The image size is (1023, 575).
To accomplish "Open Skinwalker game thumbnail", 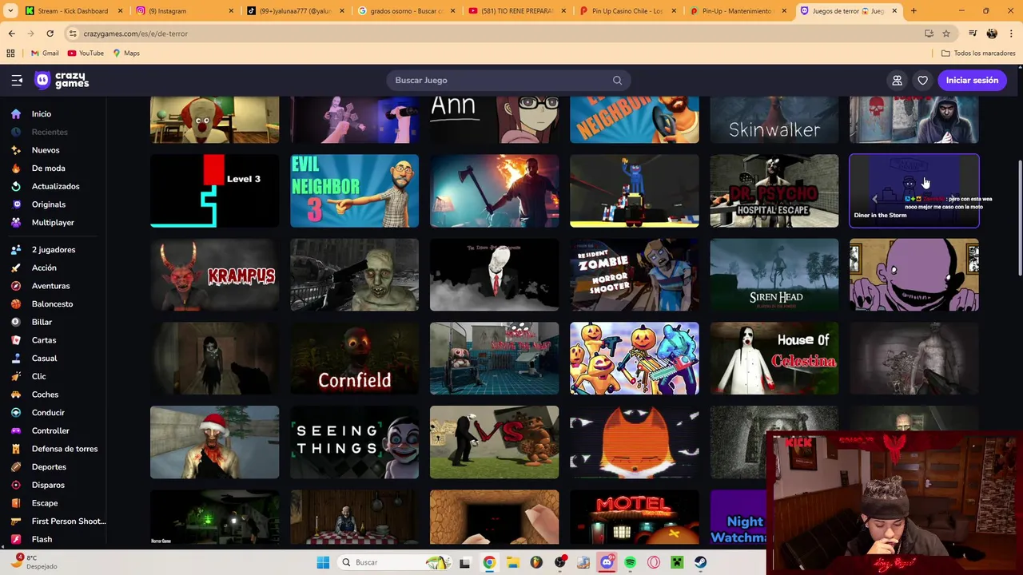I will coord(774,120).
